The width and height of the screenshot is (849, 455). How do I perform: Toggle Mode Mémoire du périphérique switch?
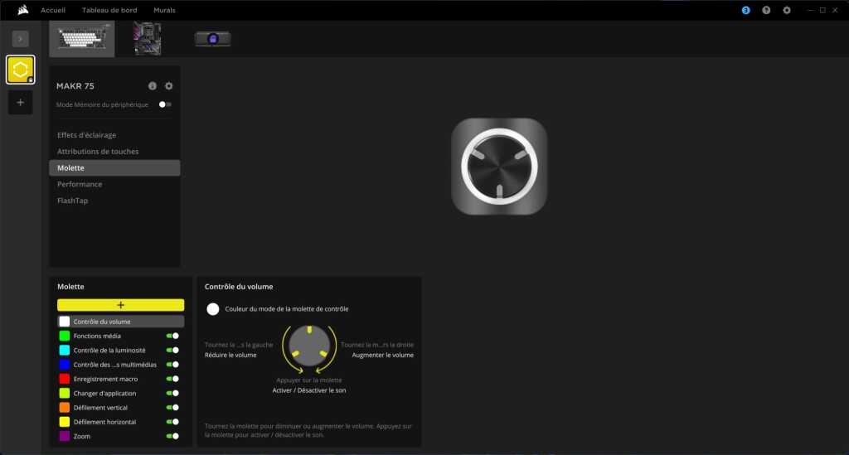(x=165, y=104)
